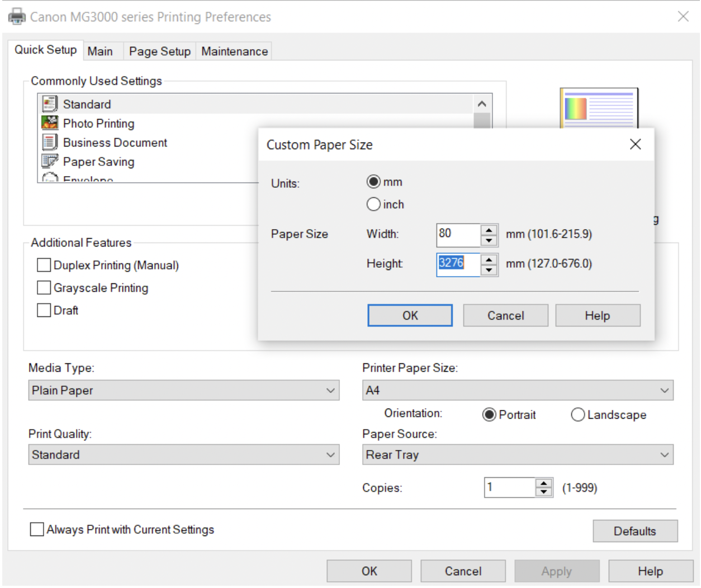Confirm custom paper size with OK
The width and height of the screenshot is (701, 588).
(x=410, y=316)
